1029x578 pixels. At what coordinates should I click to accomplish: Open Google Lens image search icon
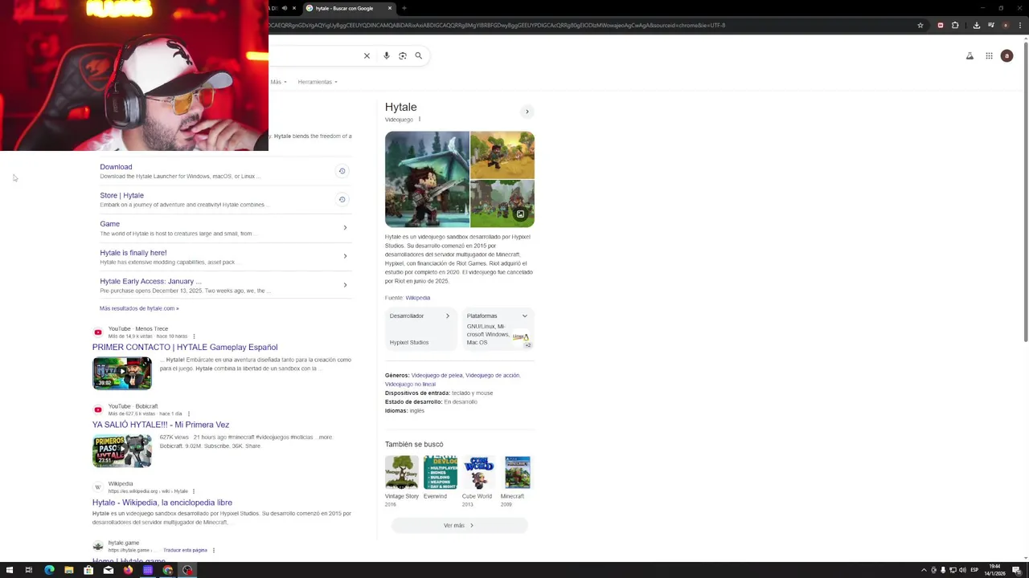(x=403, y=55)
